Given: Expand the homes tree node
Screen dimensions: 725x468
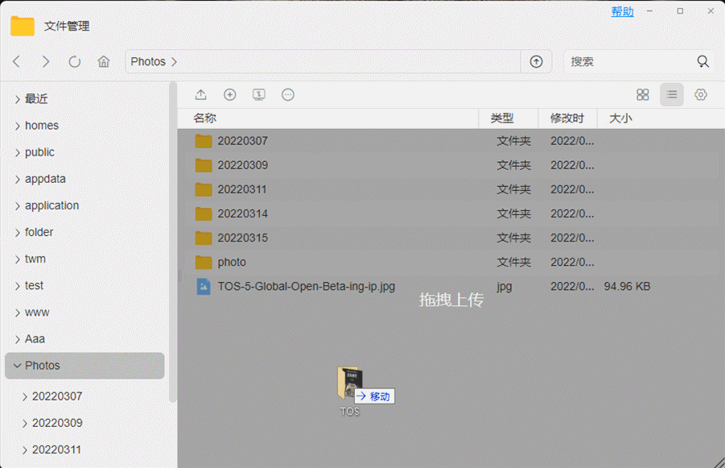Looking at the screenshot, I should [x=17, y=126].
